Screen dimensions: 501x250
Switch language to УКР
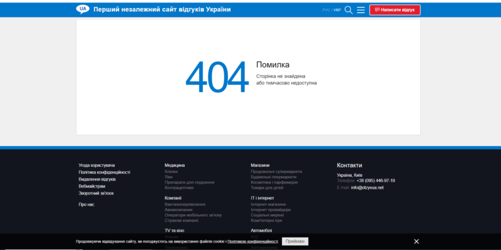[338, 10]
